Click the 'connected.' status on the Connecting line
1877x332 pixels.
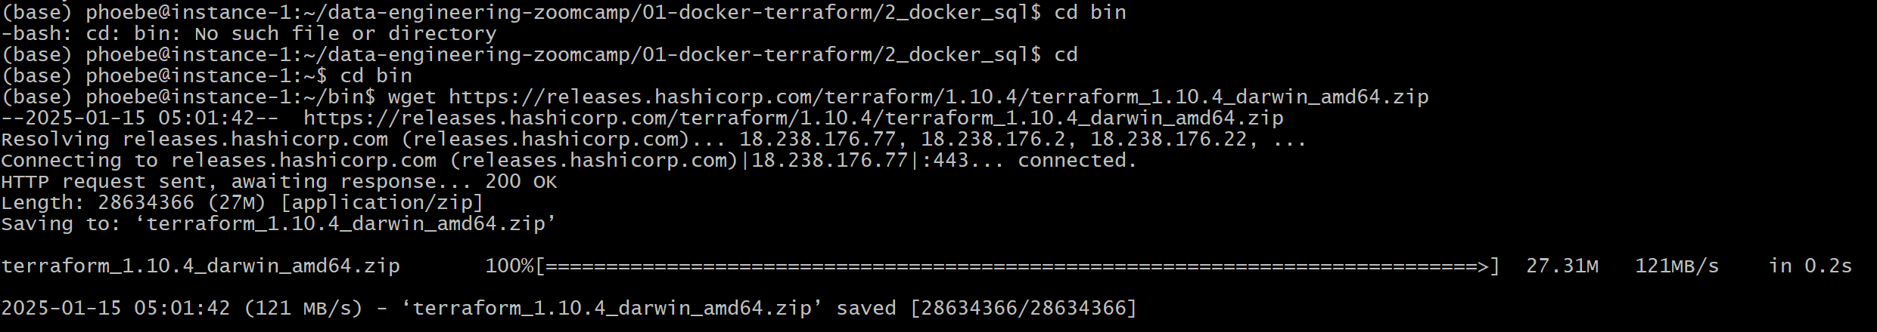[1077, 161]
